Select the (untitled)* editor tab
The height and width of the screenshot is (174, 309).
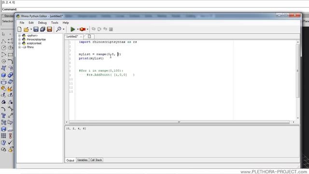click(72, 37)
